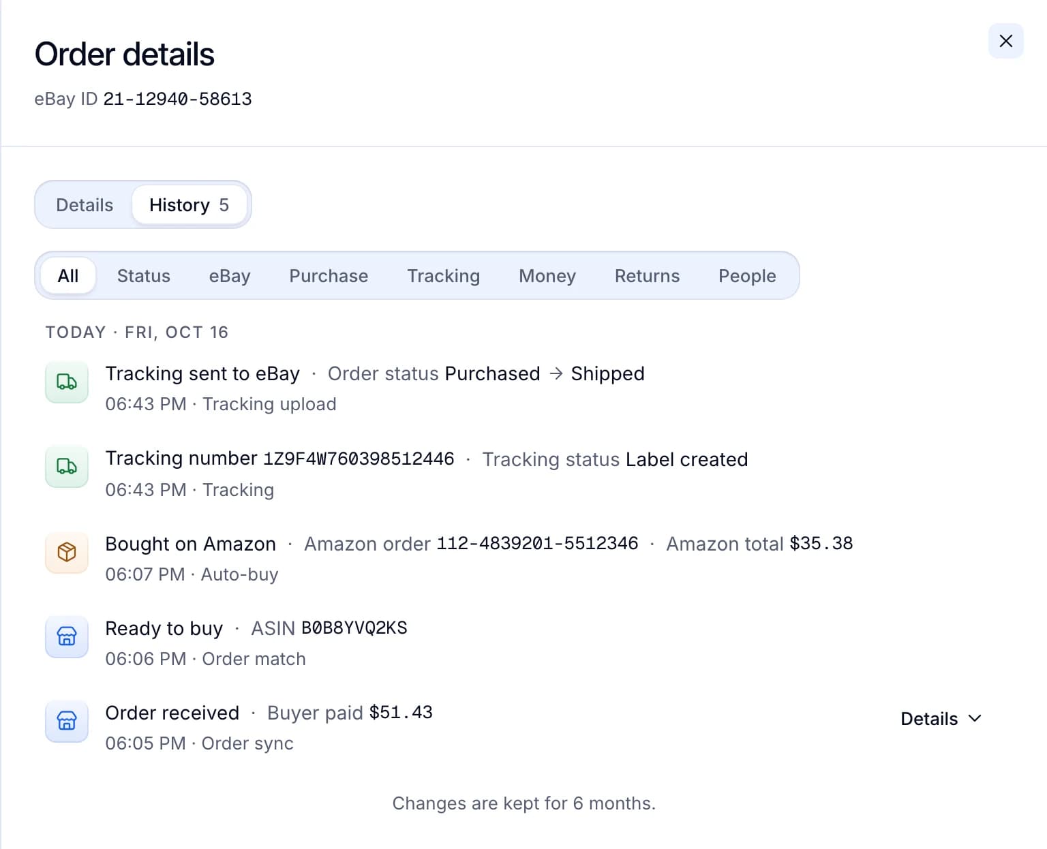Click 06:07 PM · Auto-buy timestamp
Screen dimensions: 1047x849
click(192, 574)
